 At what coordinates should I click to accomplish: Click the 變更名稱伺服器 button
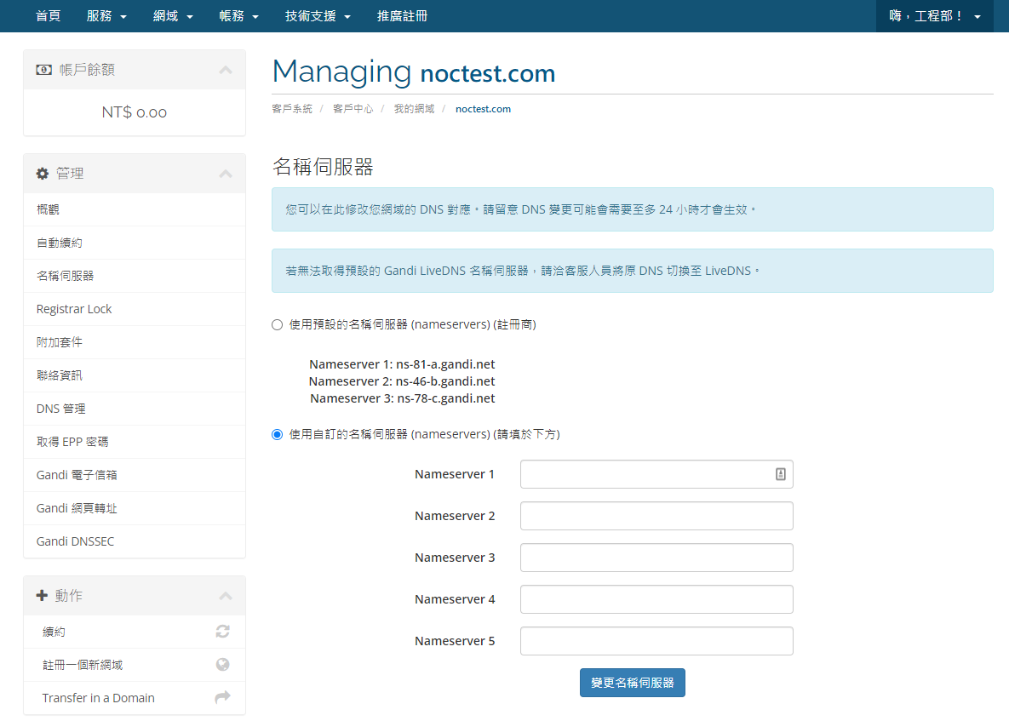pyautogui.click(x=633, y=683)
